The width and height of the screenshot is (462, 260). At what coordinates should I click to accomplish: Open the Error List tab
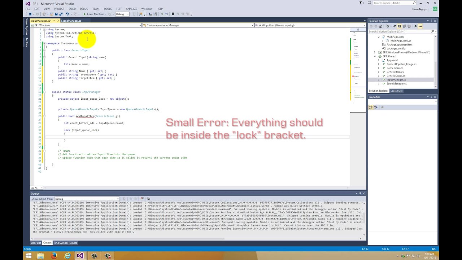pos(36,243)
